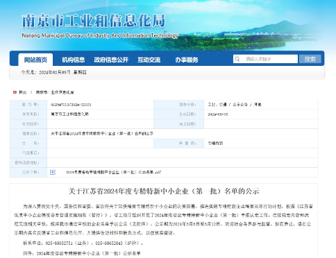Image resolution: width=336 pixels, height=258 pixels.
Task: Focus the keyword search input field
Action: point(269,59)
